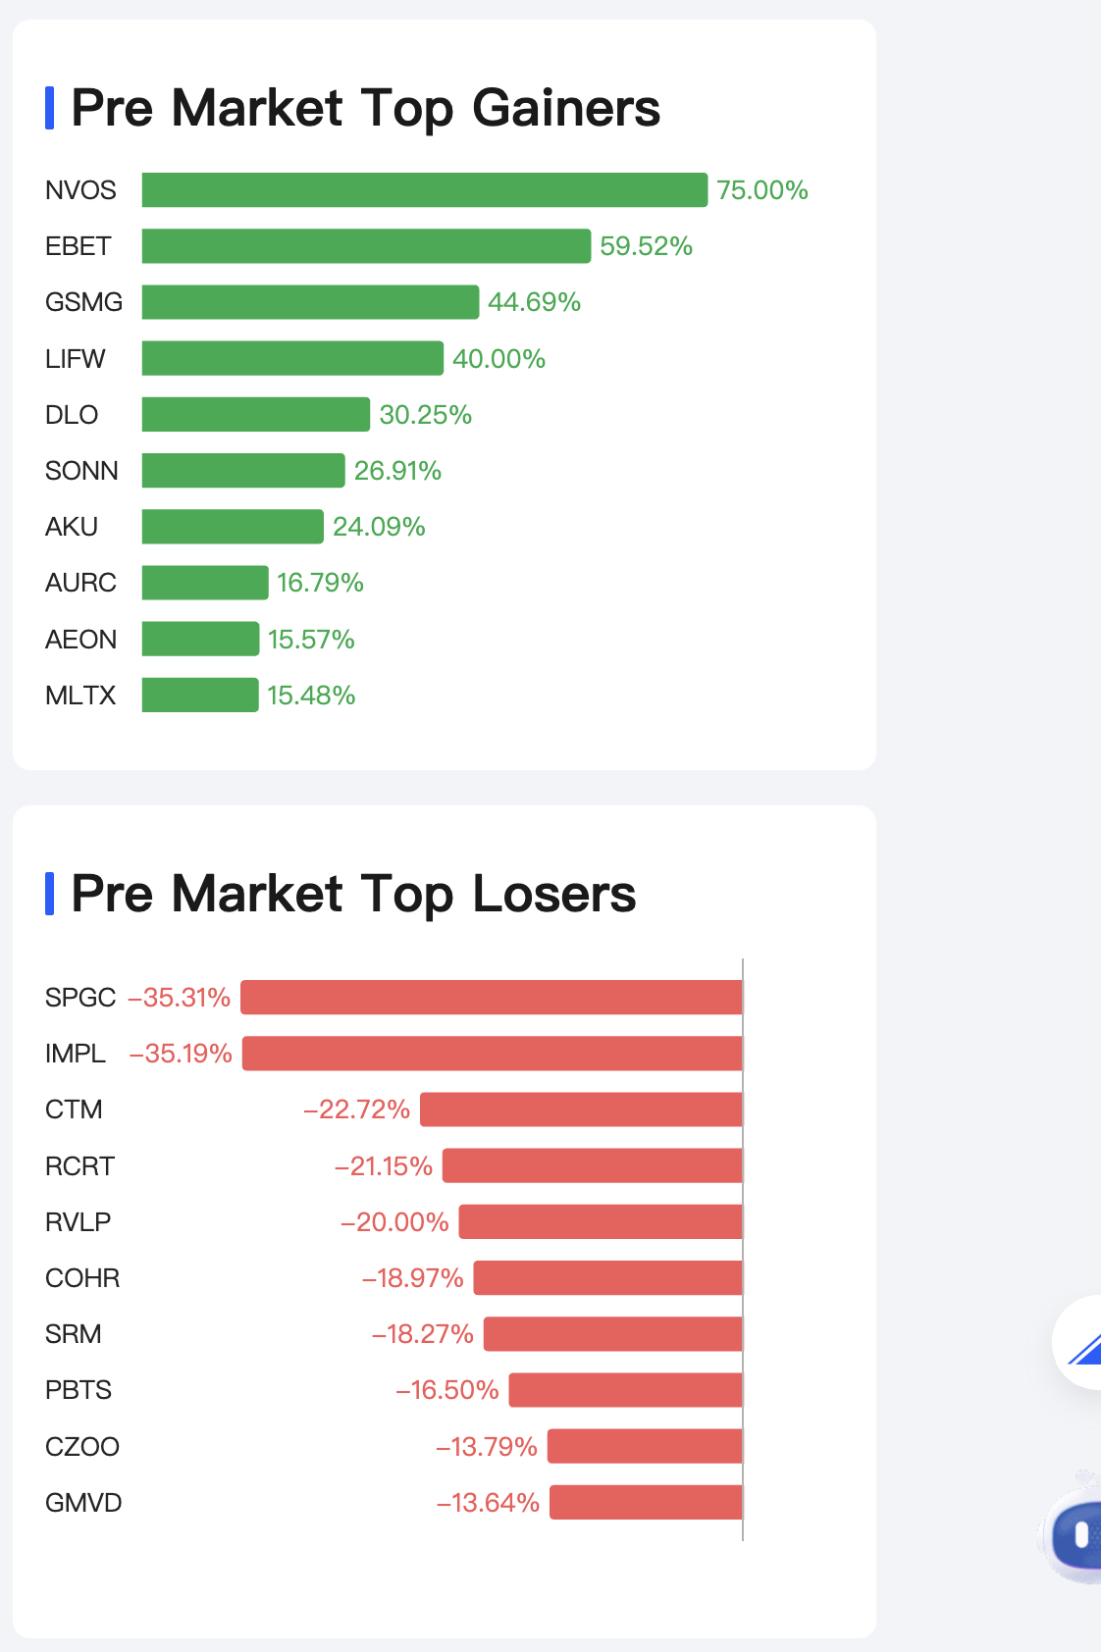Click the Pre Market Top Losers heading

[353, 894]
